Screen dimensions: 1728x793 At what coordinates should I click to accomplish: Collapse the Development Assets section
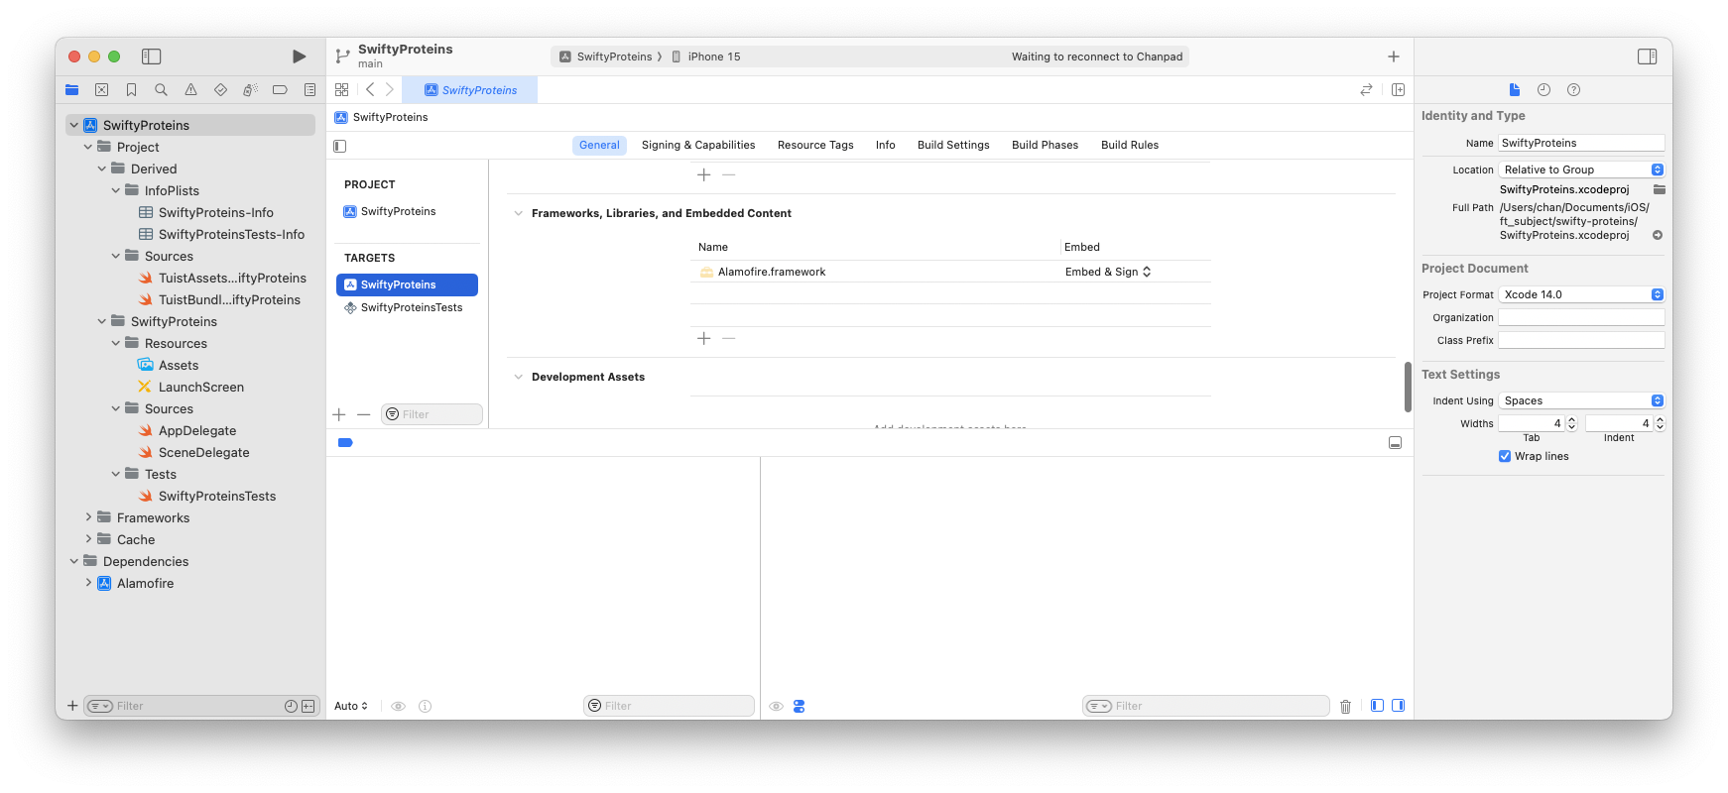tap(518, 377)
